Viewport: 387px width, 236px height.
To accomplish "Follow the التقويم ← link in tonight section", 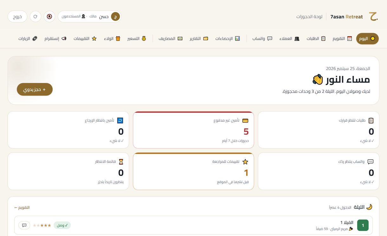I will (x=22, y=207).
